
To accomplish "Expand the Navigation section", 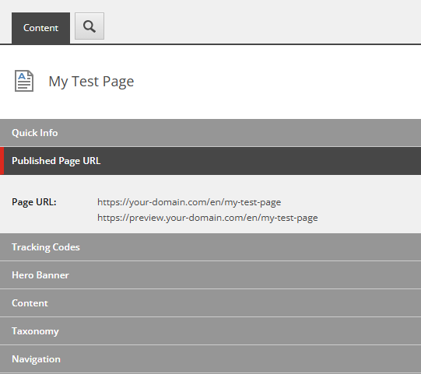I will point(210,359).
